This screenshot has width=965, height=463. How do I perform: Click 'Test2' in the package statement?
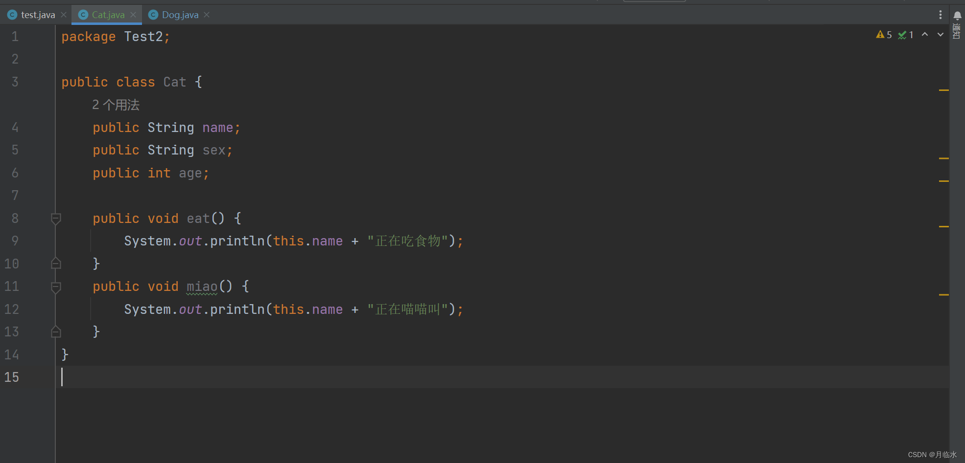point(143,37)
